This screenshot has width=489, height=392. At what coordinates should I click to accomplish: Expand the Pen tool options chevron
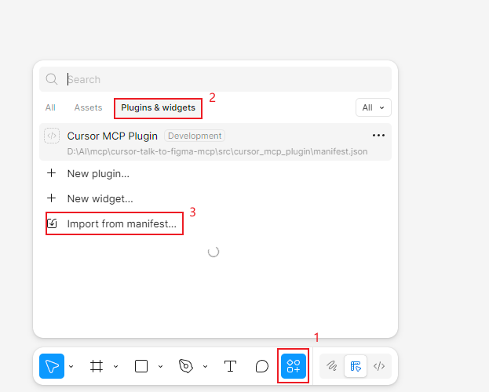pos(204,366)
